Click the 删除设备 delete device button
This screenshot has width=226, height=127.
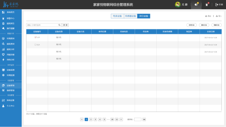204,25
